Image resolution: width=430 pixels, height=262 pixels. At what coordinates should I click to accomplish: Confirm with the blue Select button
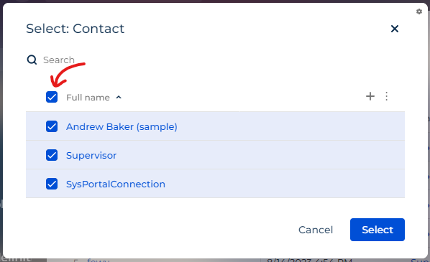coord(377,230)
